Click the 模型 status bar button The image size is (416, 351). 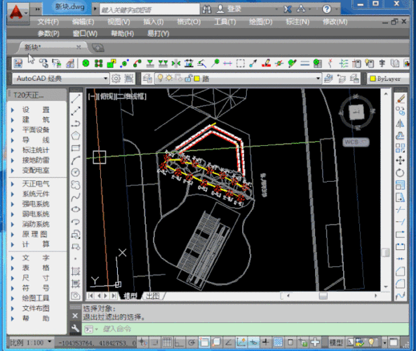[336, 343]
